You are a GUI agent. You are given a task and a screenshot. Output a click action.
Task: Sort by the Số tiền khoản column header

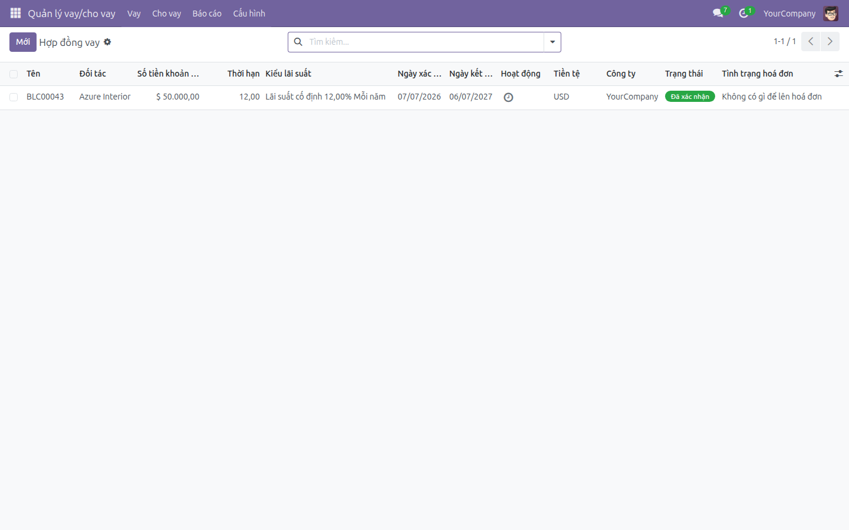click(168, 74)
